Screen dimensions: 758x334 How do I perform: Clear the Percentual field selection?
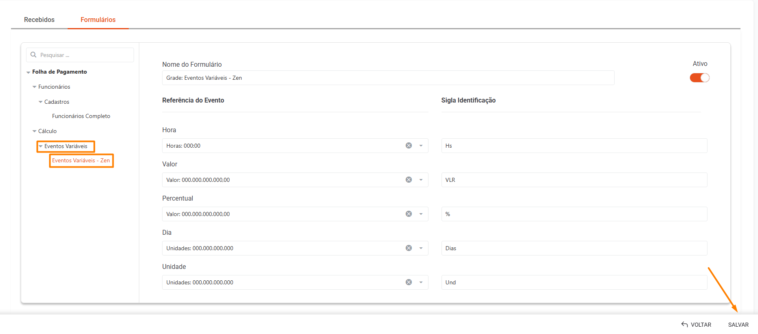[x=409, y=214]
